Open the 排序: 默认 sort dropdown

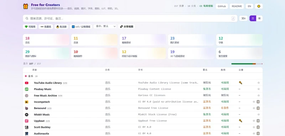pyautogui.click(x=105, y=26)
